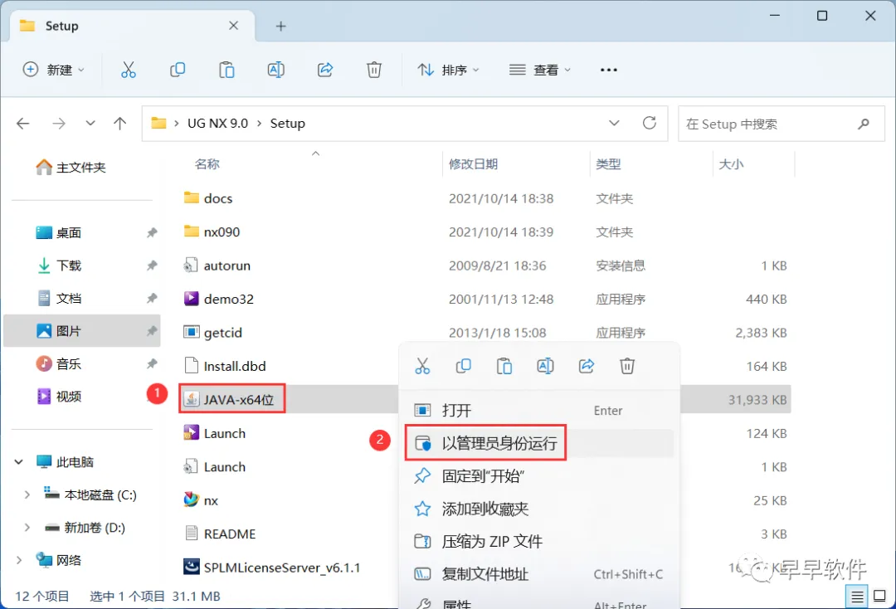
Task: Click the 在 Setup 中搜索 search box
Action: tap(782, 124)
